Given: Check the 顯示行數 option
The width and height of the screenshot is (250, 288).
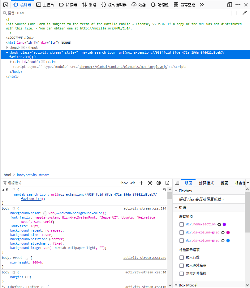Looking at the screenshot, I should [182, 258].
